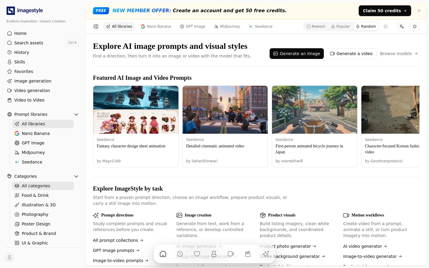Switch to the Midjourney top tab
The height and width of the screenshot is (268, 429).
[x=227, y=27]
